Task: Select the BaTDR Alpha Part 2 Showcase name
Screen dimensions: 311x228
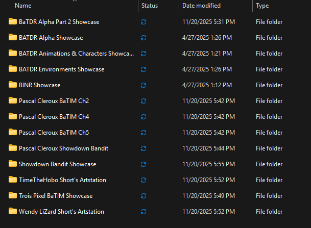Action: click(x=59, y=22)
